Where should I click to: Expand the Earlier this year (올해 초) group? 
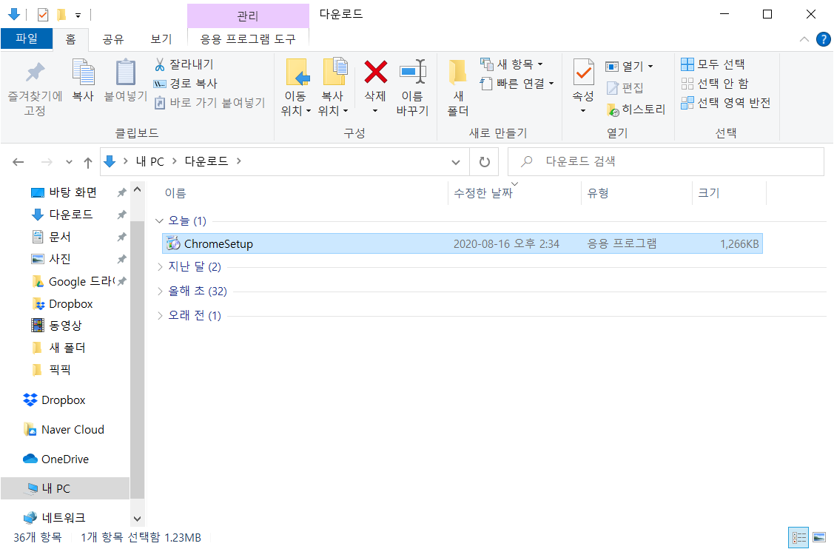[x=159, y=291]
